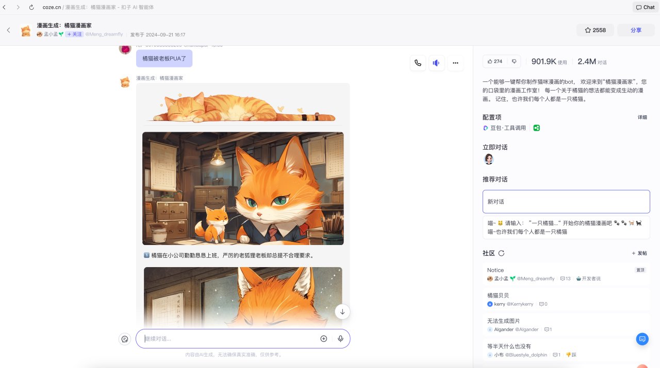Start a voice call with the phone icon
The image size is (660, 368).
(418, 63)
